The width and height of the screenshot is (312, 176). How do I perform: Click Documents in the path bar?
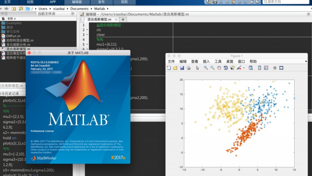(79, 9)
